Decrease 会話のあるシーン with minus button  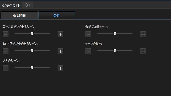click(88, 34)
